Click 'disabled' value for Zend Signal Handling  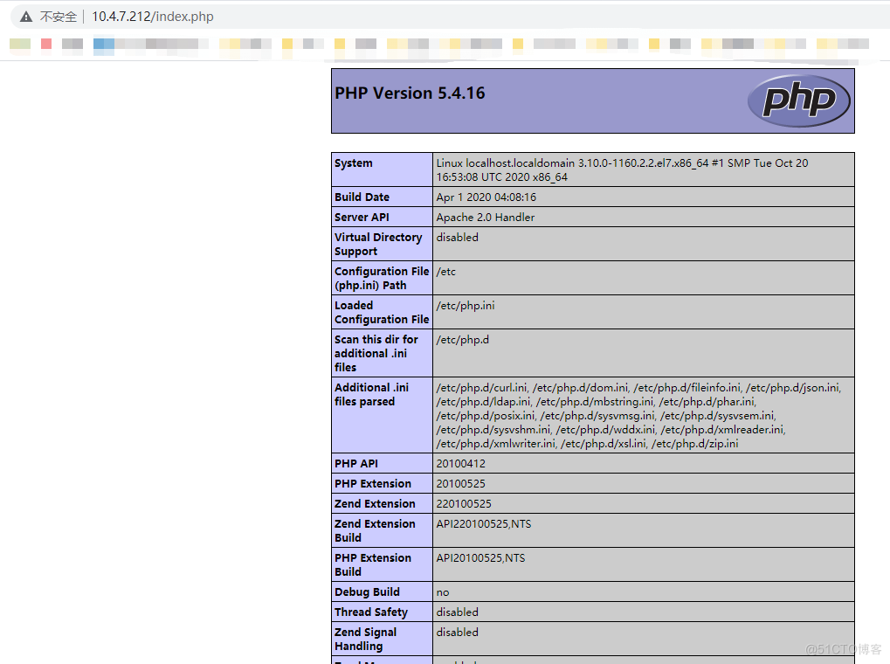(458, 633)
